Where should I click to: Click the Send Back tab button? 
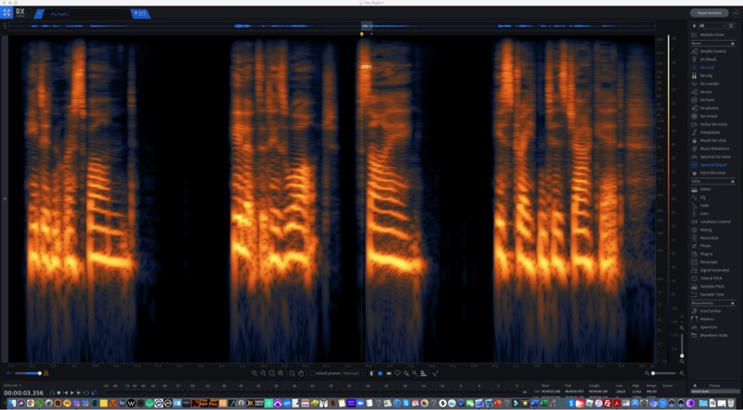tap(140, 14)
